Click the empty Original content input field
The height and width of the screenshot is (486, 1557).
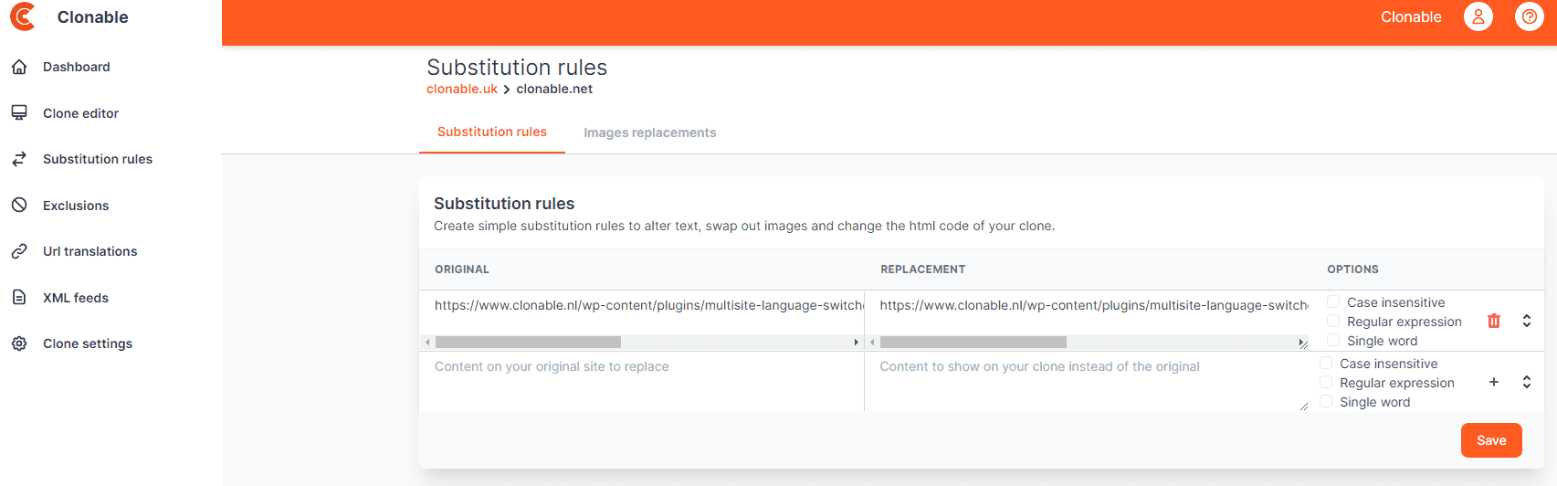641,382
